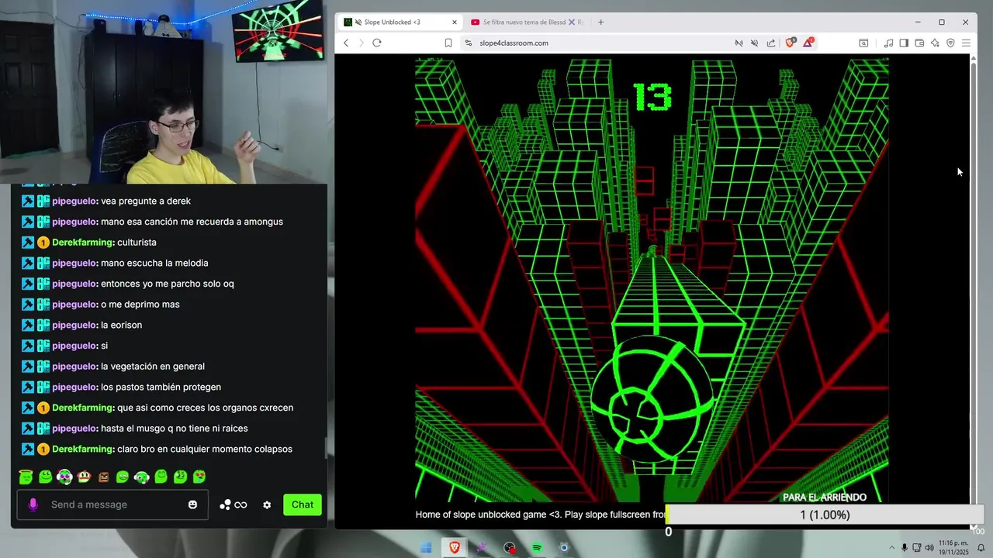The height and width of the screenshot is (558, 993).
Task: Click message 'o me deprimo mas'
Action: coord(140,305)
